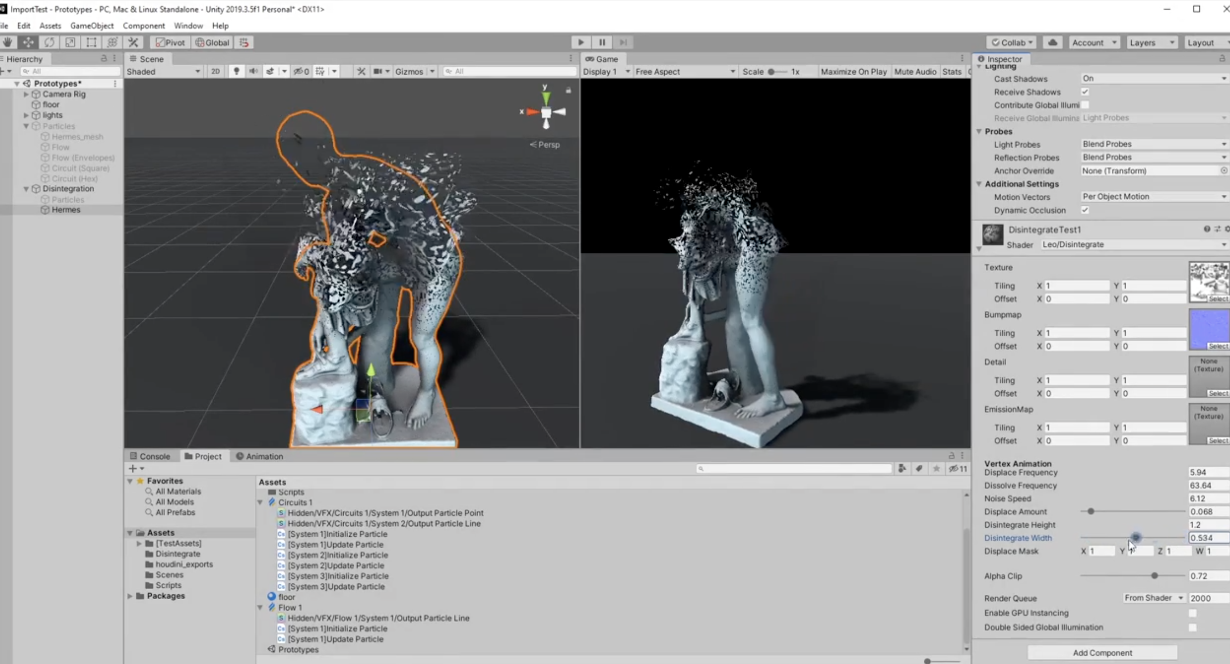Image resolution: width=1230 pixels, height=664 pixels.
Task: Open the Shaded draw mode dropdown
Action: (163, 72)
